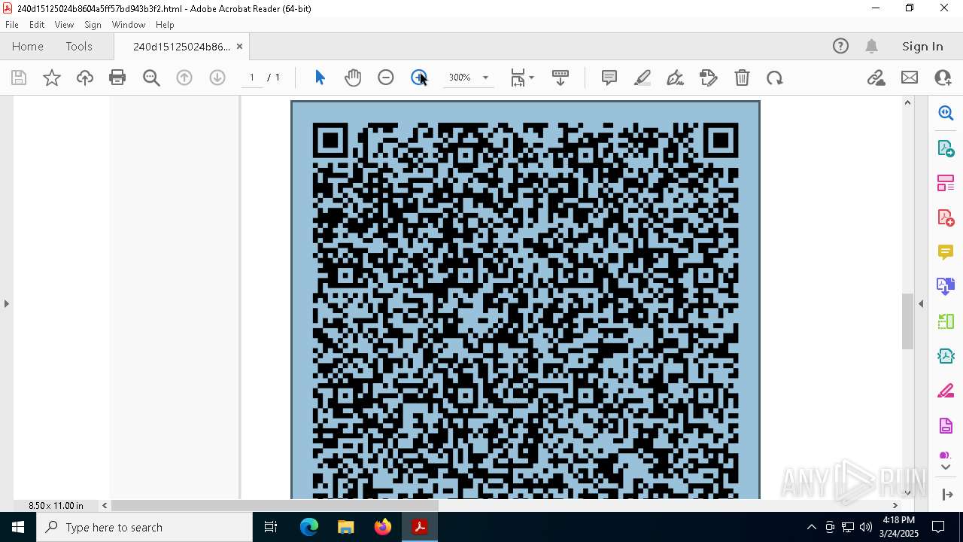Click the Stamp/edit tool icon
This screenshot has height=542, width=963.
pyautogui.click(x=709, y=78)
